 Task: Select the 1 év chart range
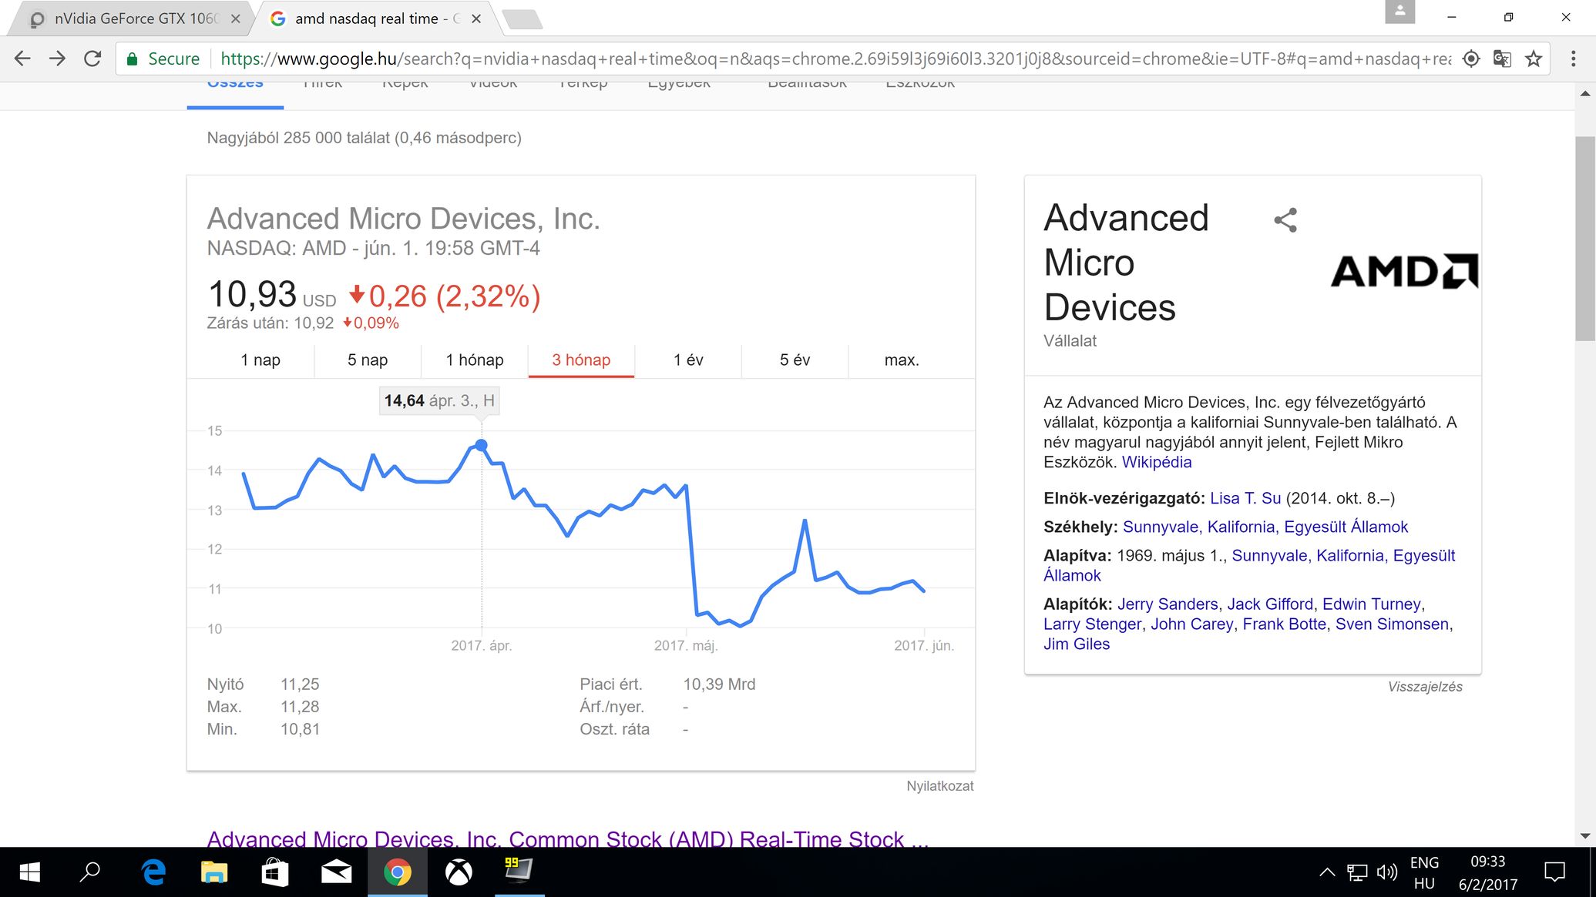pos(688,360)
